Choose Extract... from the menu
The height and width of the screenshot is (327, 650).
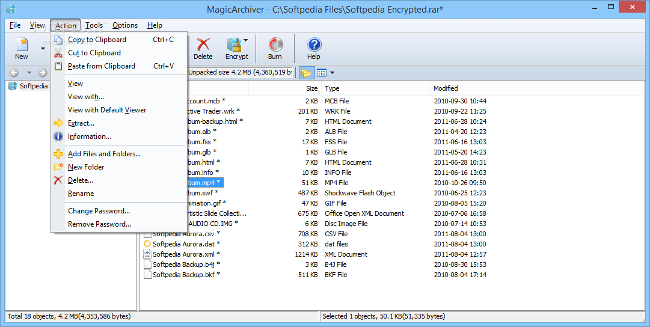click(x=120, y=123)
